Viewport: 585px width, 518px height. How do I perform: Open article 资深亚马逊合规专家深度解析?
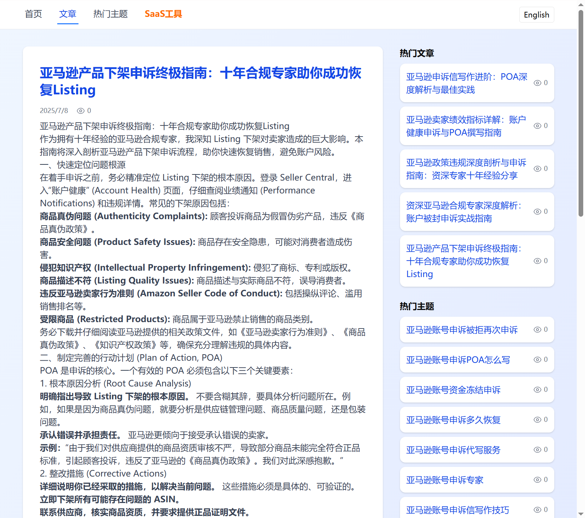click(x=464, y=212)
